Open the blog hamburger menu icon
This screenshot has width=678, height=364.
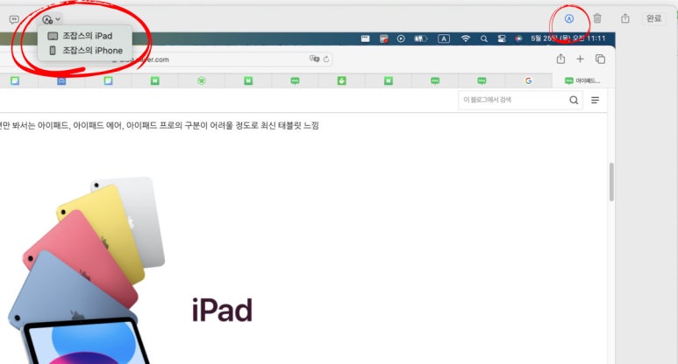coord(595,100)
